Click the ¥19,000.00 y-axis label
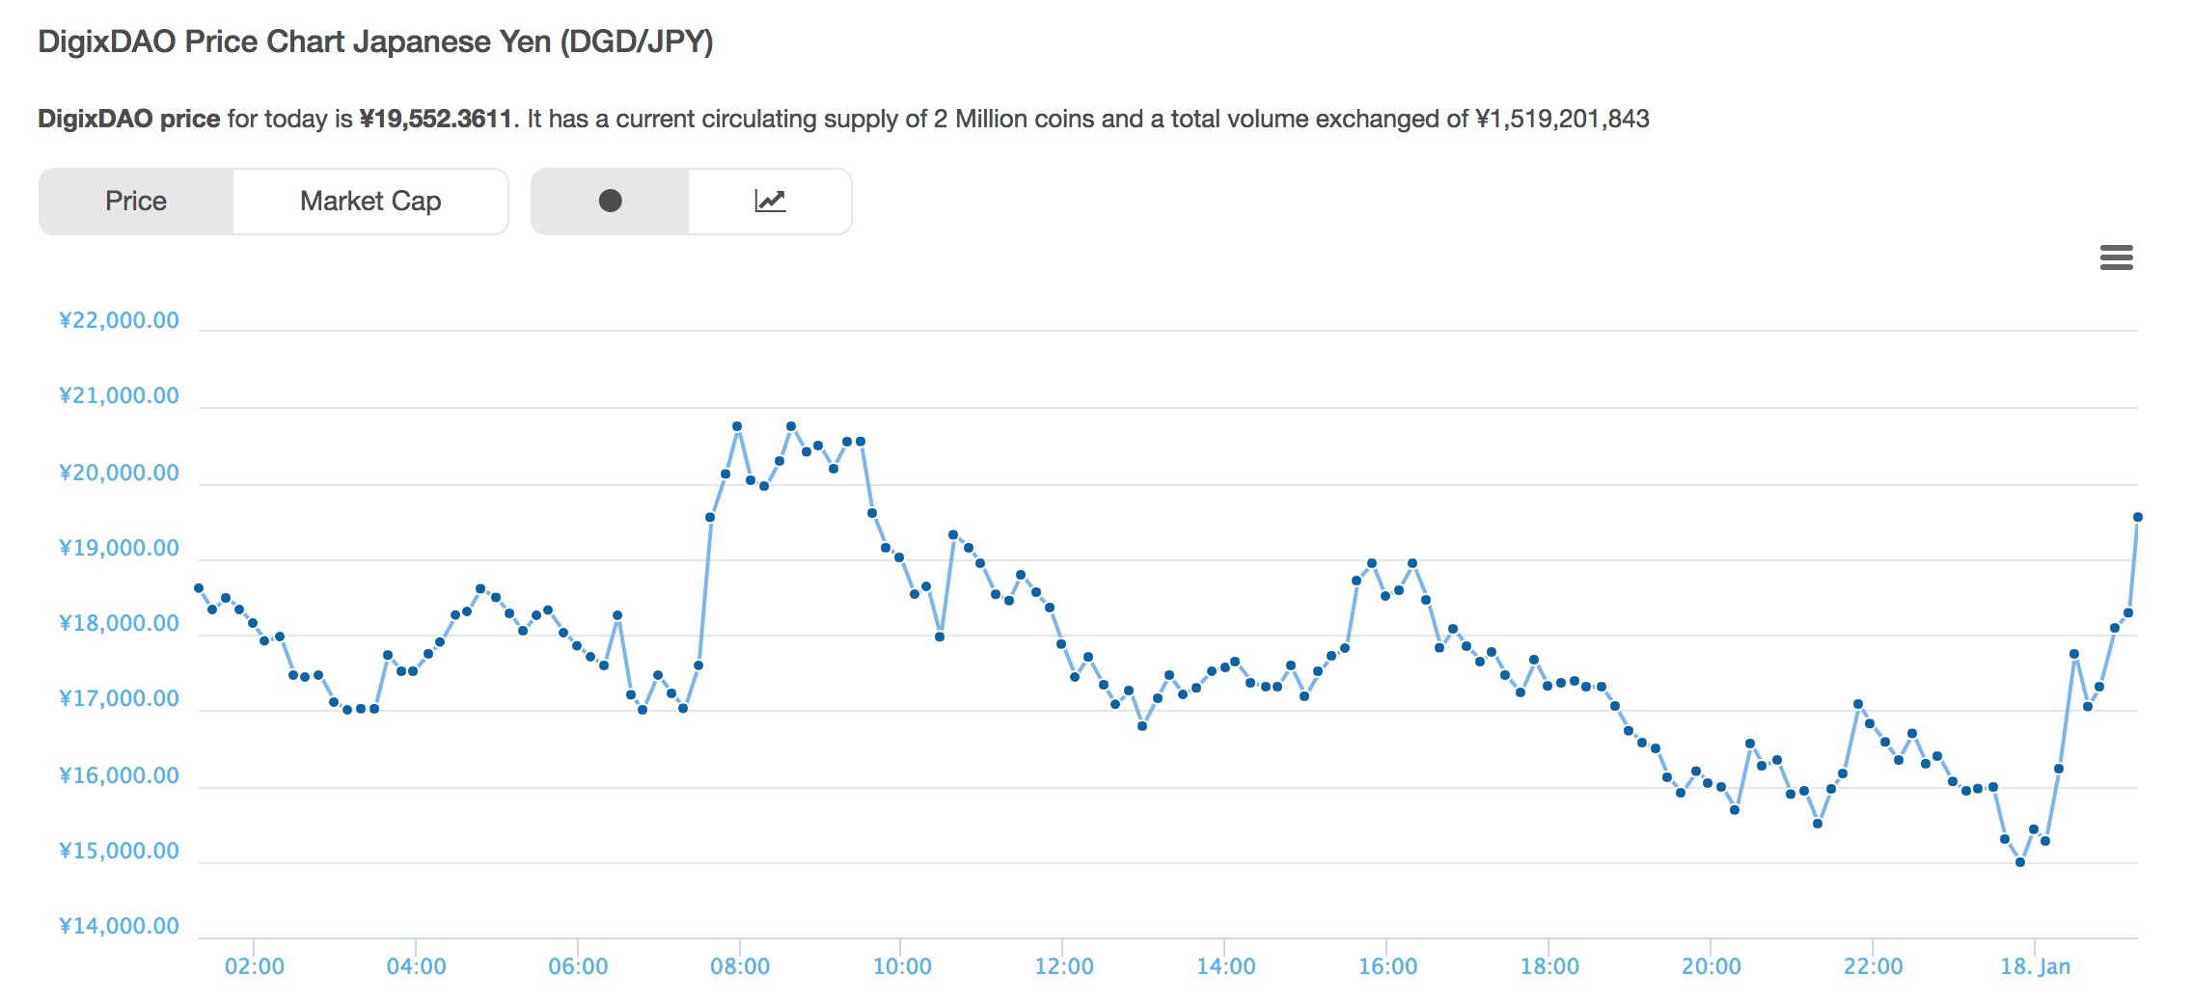2192x1003 pixels. point(119,548)
